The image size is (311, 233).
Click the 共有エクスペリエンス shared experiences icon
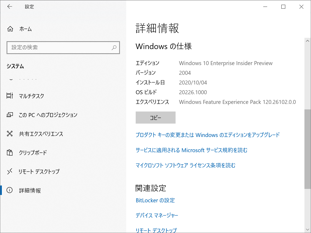pos(10,134)
